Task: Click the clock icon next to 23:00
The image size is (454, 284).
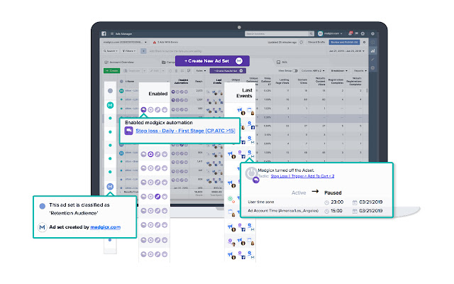Action: point(326,202)
